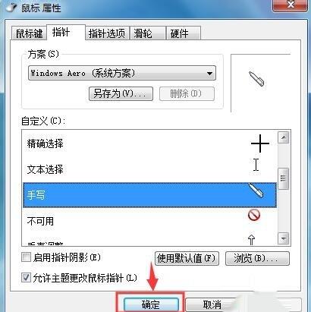This screenshot has width=311, height=312.
Task: Open the Windows Aero scheme dropdown
Action: [122, 73]
